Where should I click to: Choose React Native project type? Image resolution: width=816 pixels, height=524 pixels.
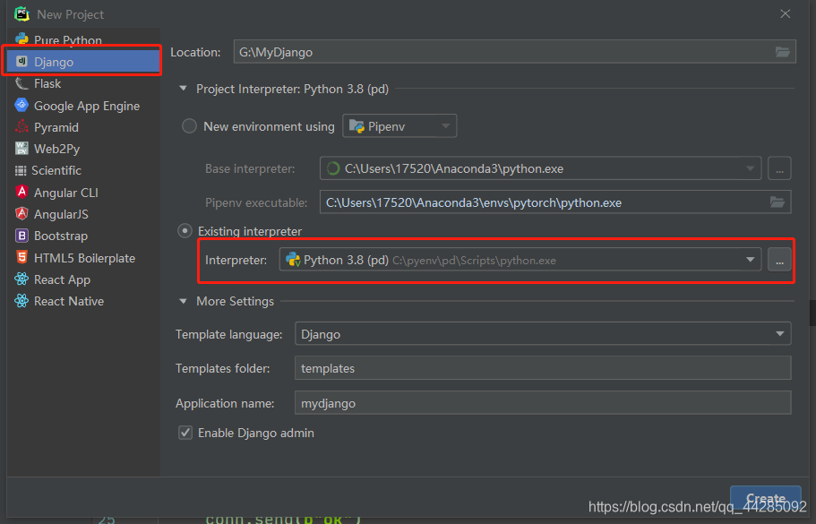83,301
